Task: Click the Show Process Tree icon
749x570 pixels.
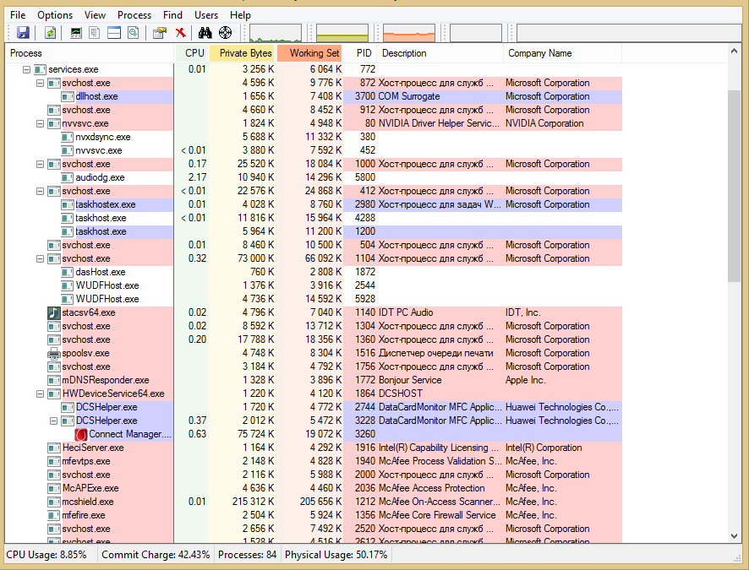Action: point(95,33)
